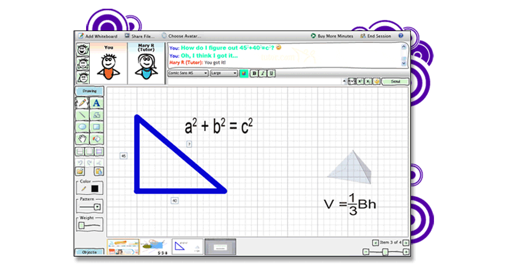The image size is (512, 279).
Task: Click Add Whiteboard in top menu
Action: [x=97, y=36]
